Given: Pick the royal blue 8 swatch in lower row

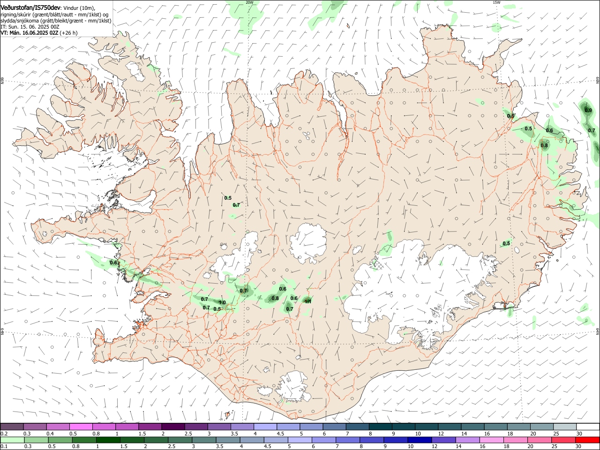Looking at the screenshot, I should point(372,440).
